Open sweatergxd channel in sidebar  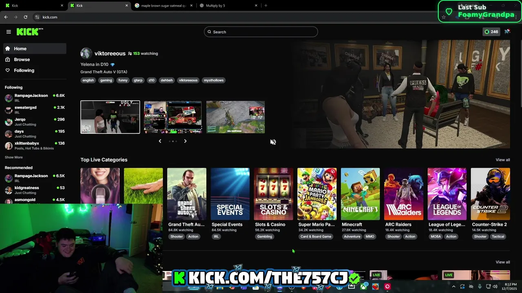click(x=35, y=109)
